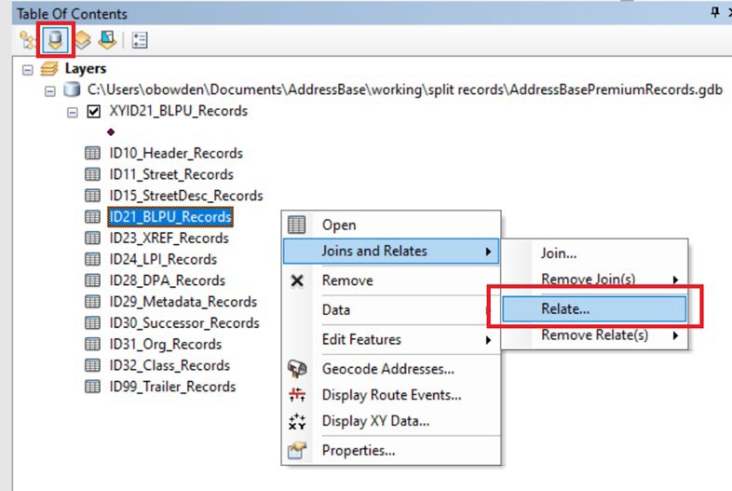732x491 pixels.
Task: Select ID23_XREF_Records table
Action: (x=169, y=238)
